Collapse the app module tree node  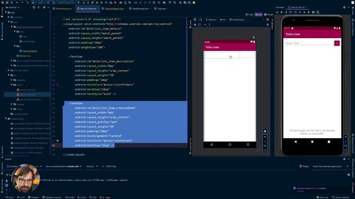click(x=6, y=12)
